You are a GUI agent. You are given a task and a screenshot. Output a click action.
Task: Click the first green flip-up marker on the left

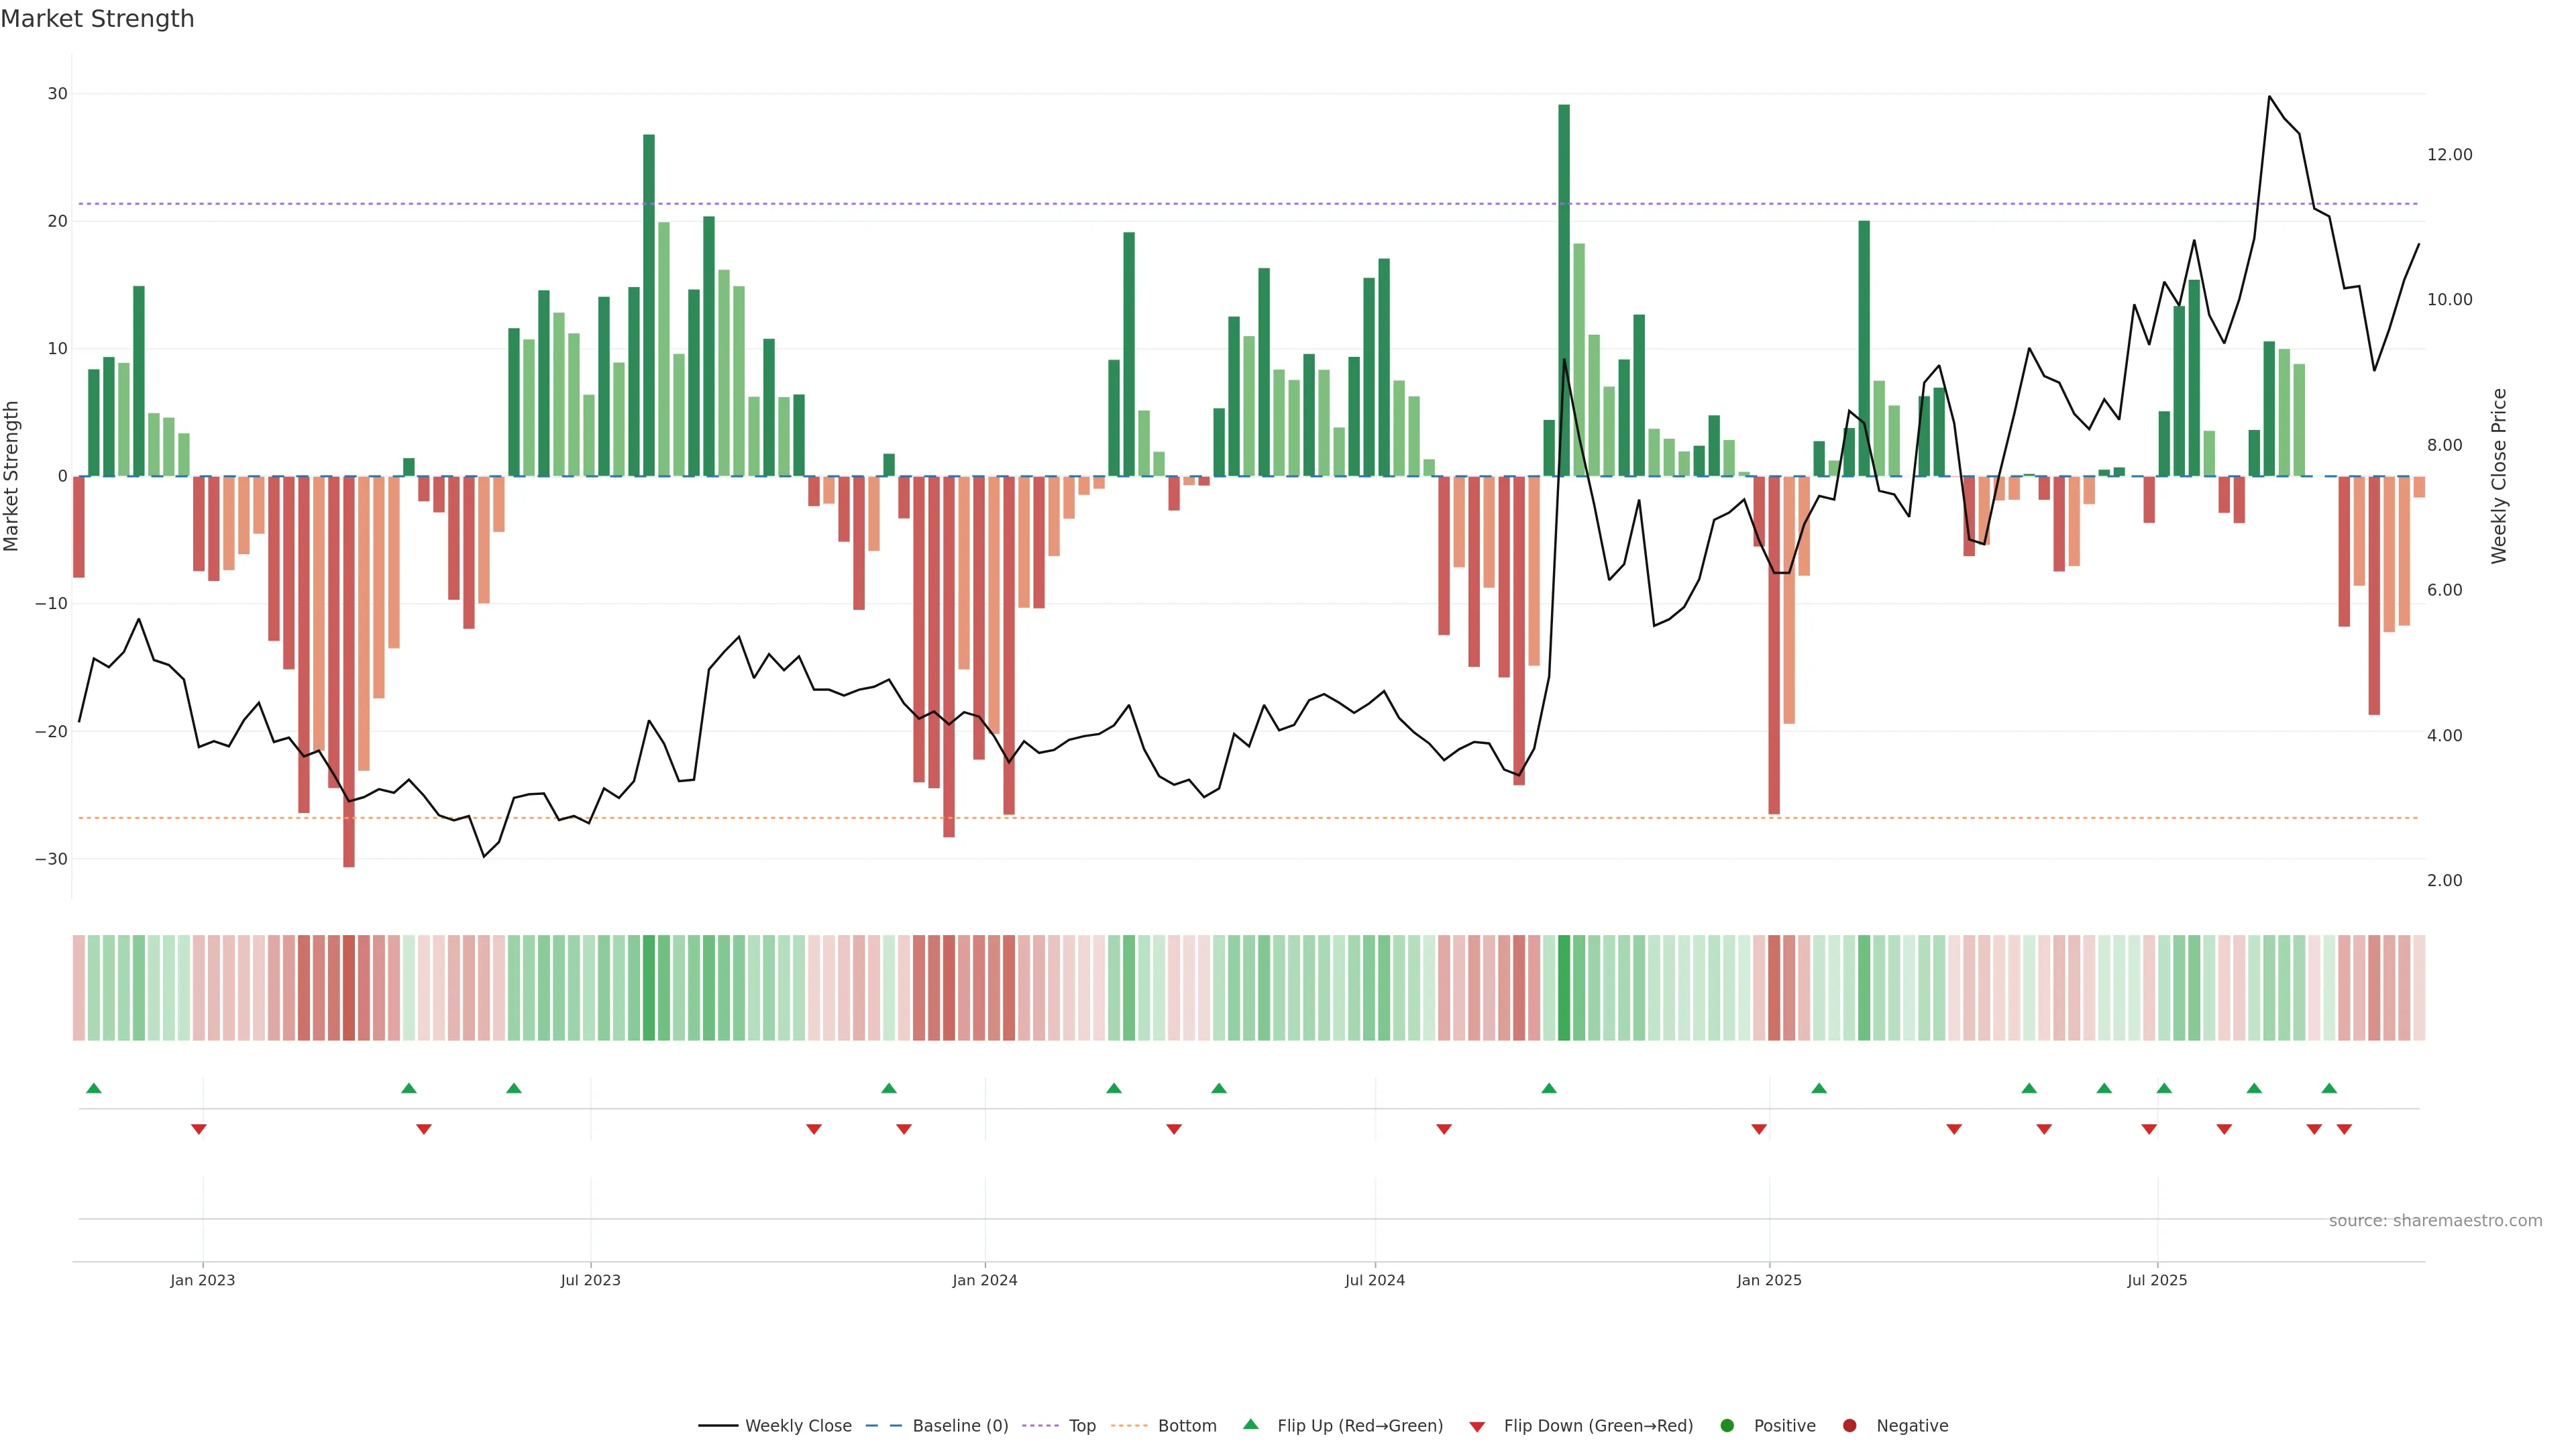tap(94, 1088)
